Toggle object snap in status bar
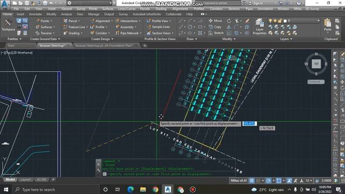The image size is (345, 194). (x=279, y=181)
